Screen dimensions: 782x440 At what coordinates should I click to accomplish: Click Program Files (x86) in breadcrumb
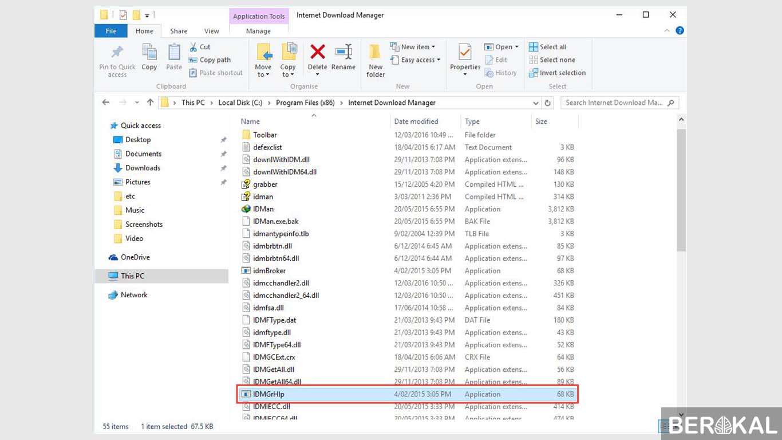tap(305, 103)
